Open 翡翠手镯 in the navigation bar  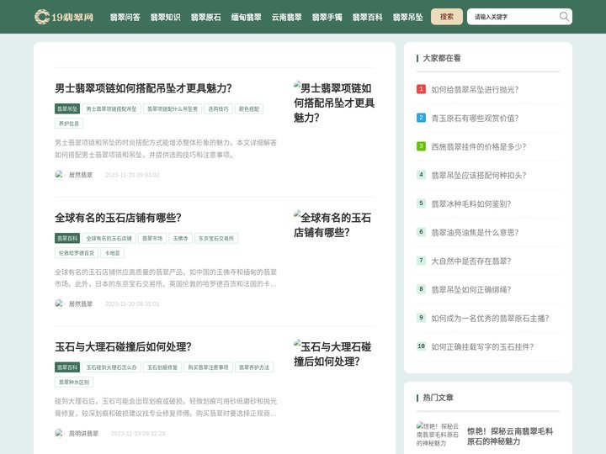(x=327, y=17)
